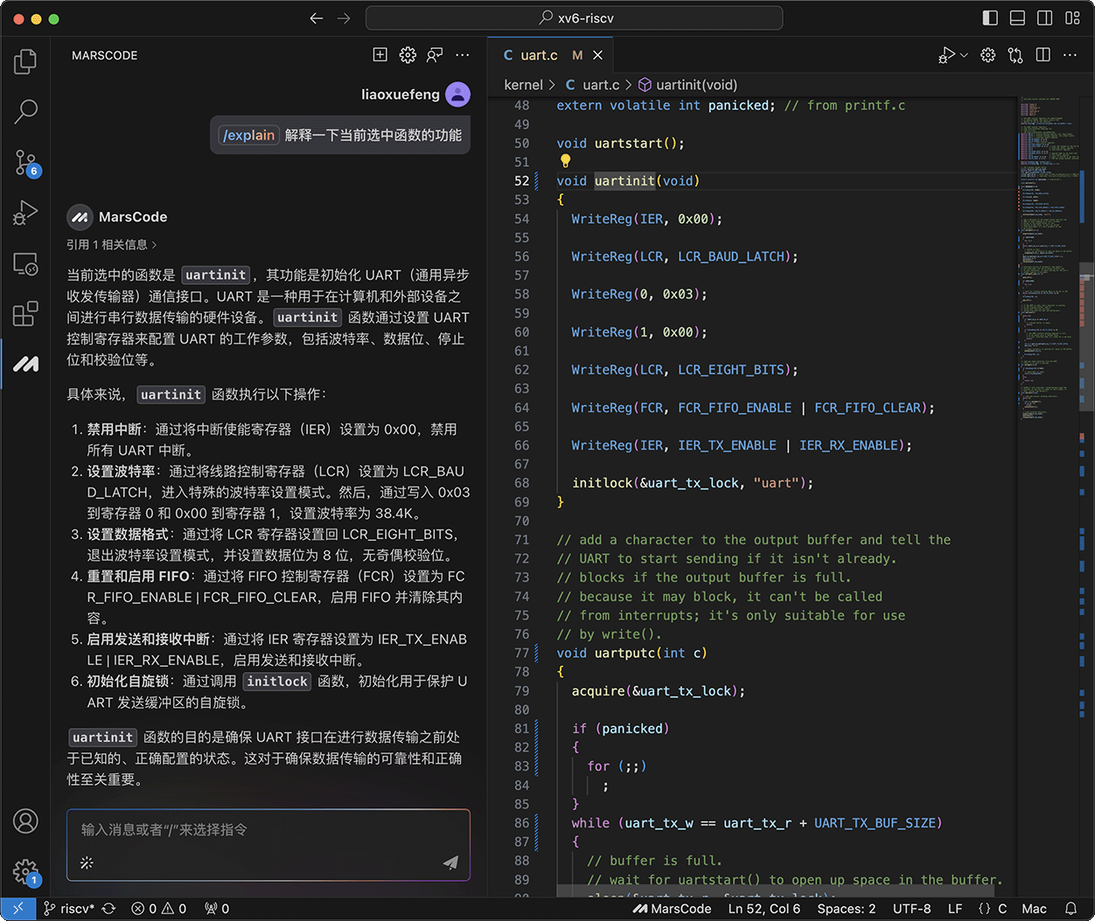Open run button dropdown arrow
1095x921 pixels.
pyautogui.click(x=964, y=55)
